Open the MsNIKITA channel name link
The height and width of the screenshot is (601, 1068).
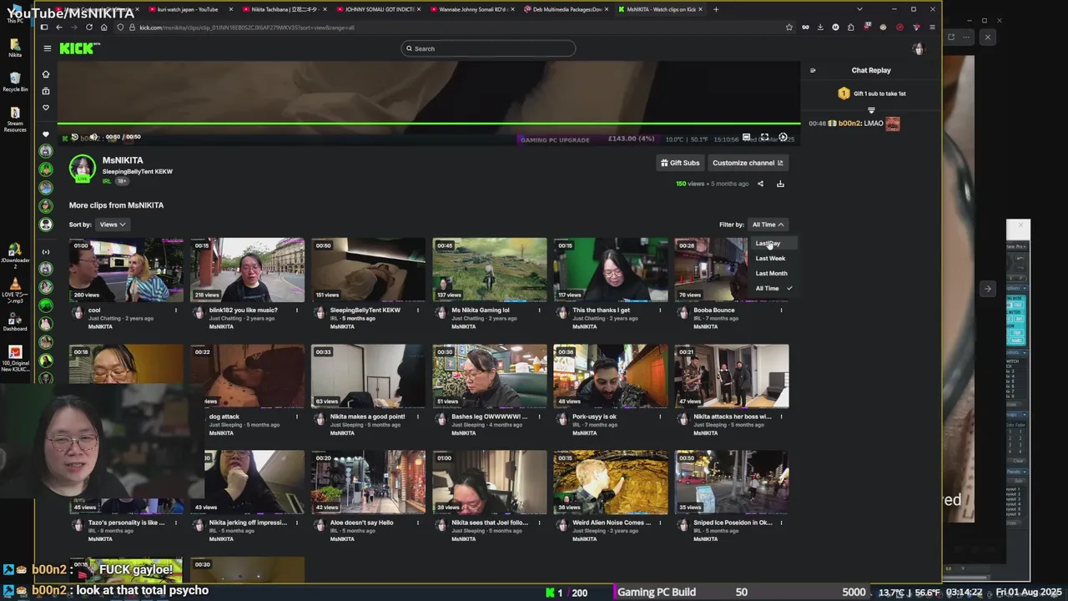123,160
